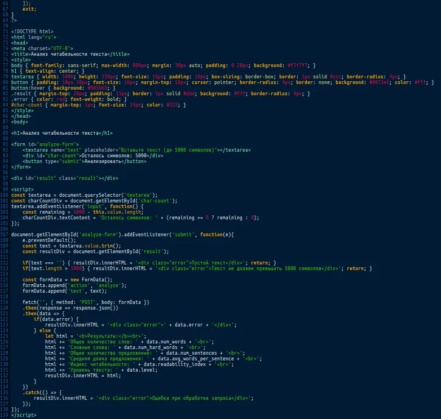Click the '?>' PHP closing tag

point(14,20)
